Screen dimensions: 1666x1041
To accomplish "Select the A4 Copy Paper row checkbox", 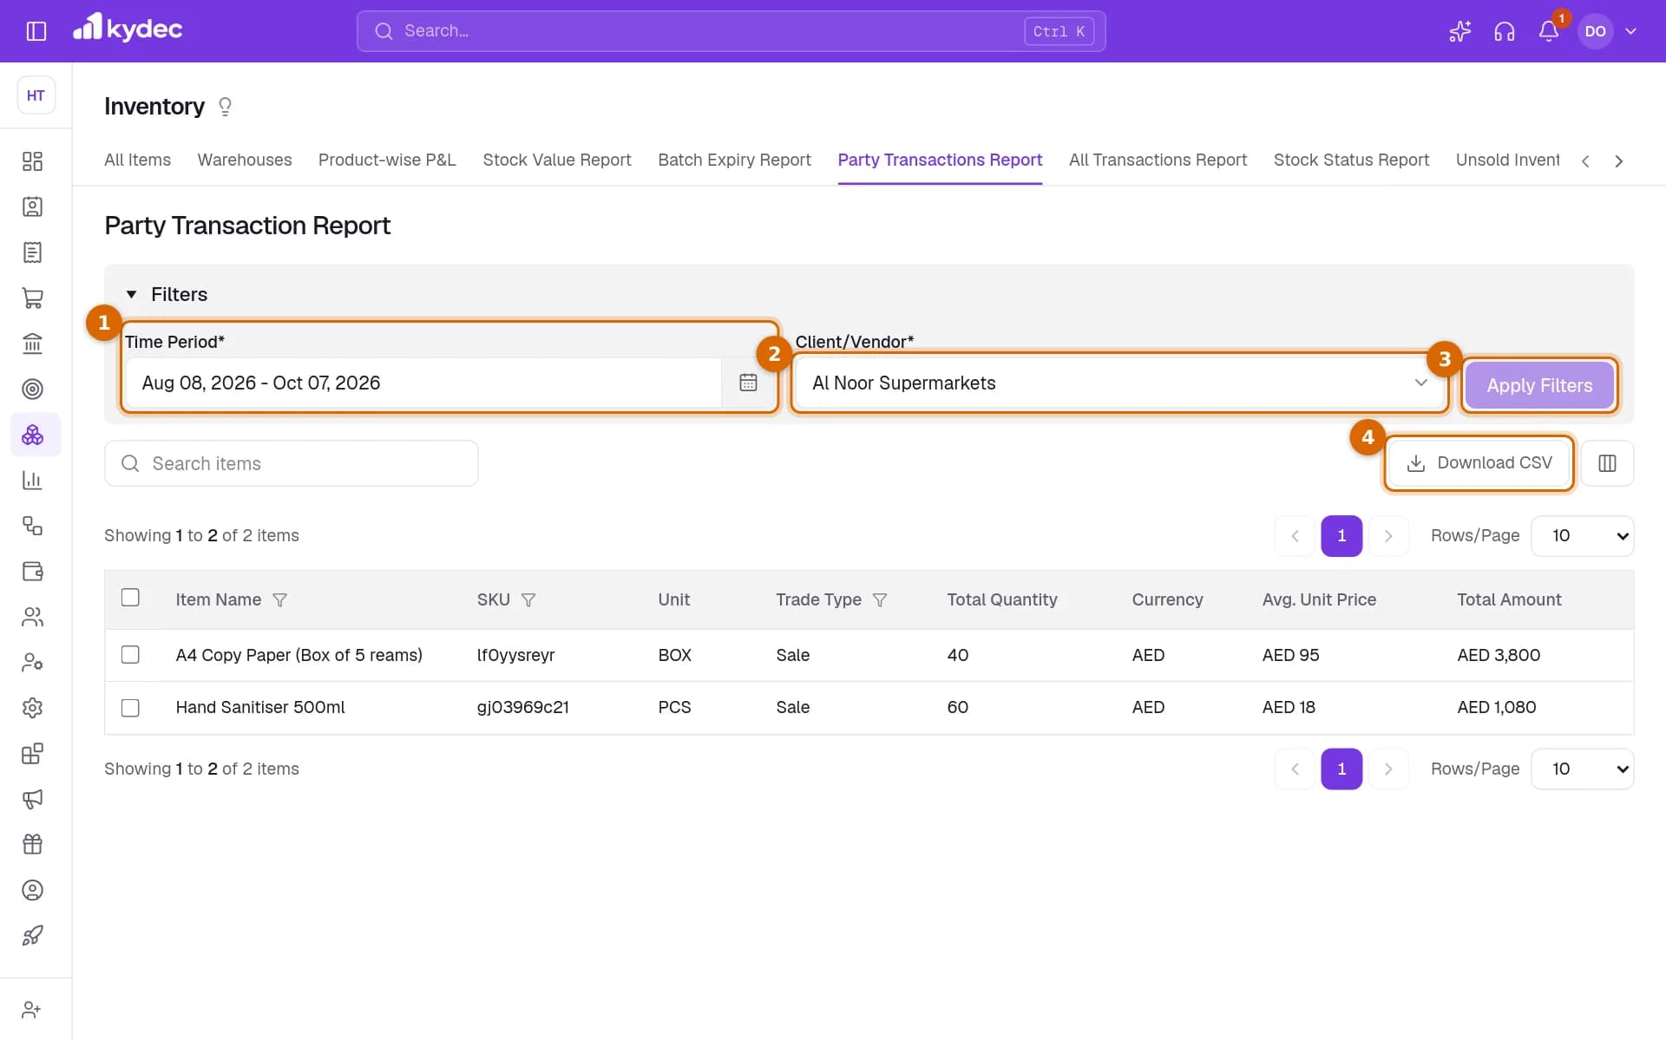I will click(130, 655).
